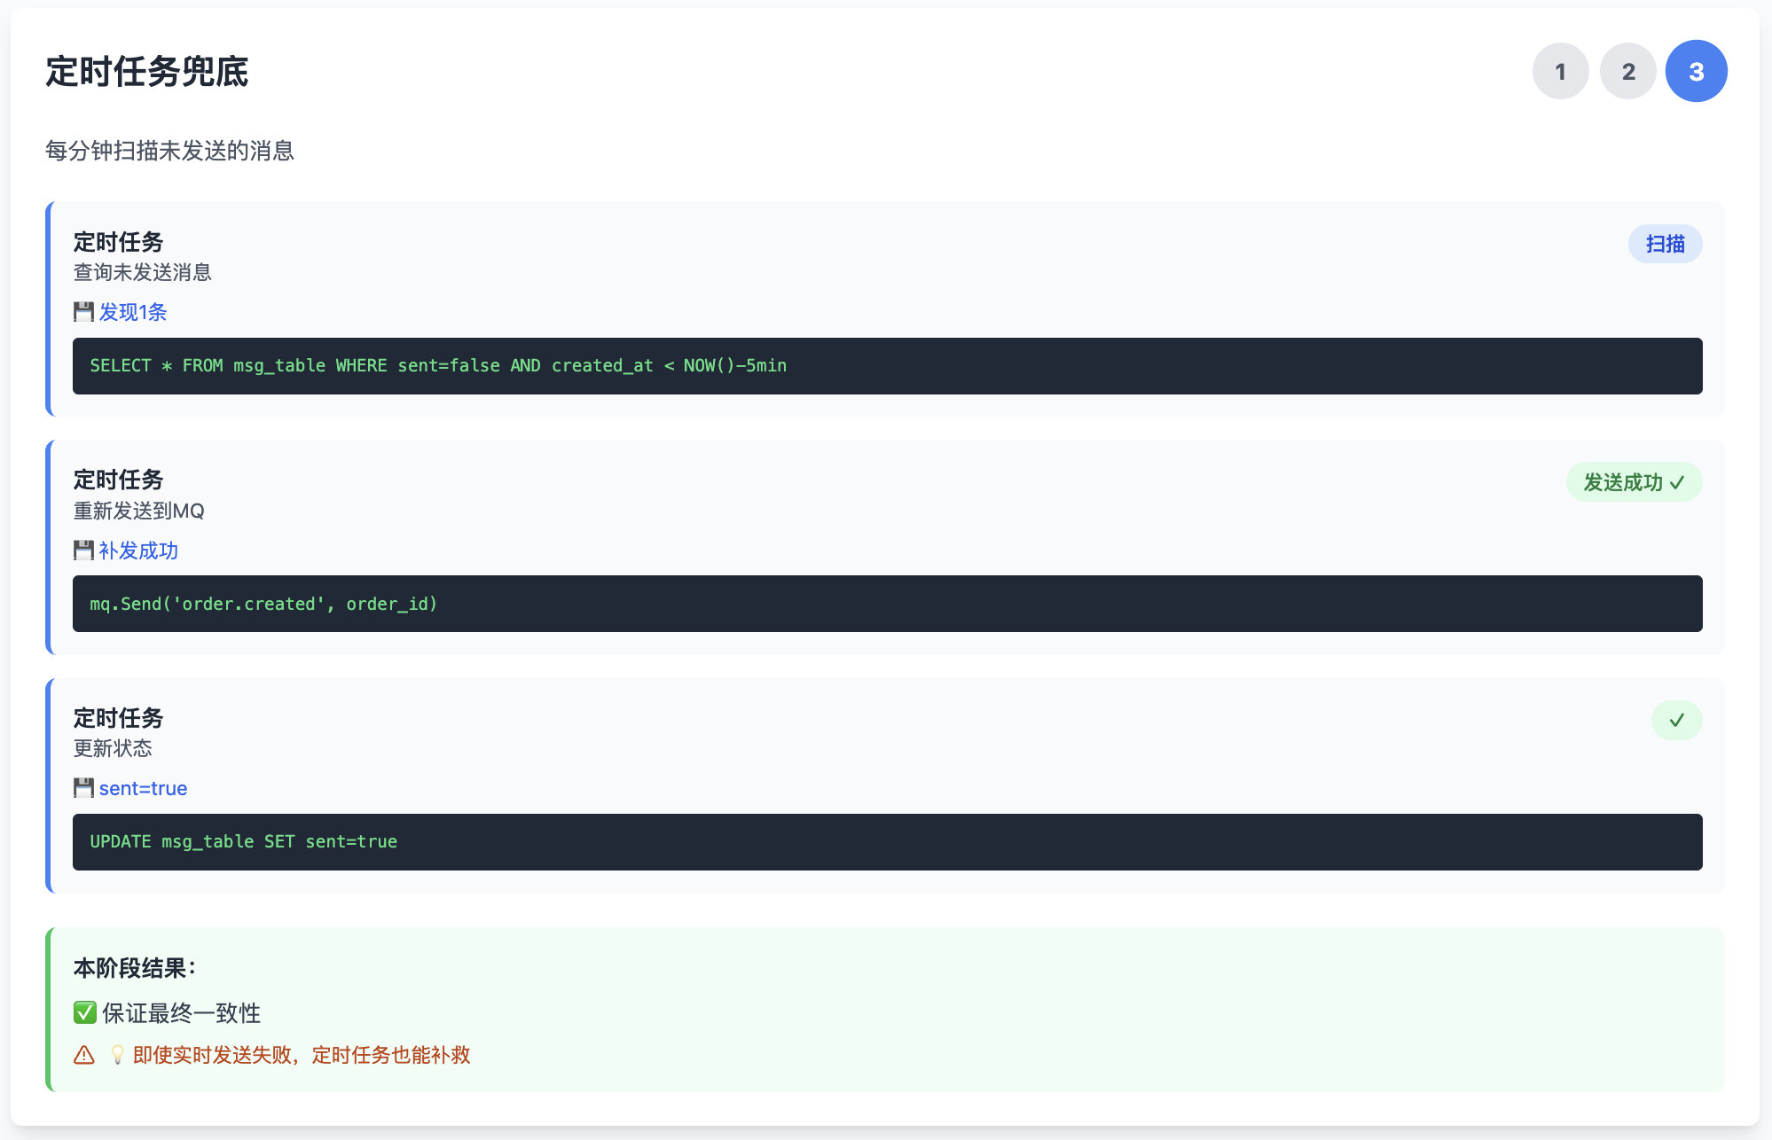Click the green check emoji by 保证最终一致性

click(85, 1012)
